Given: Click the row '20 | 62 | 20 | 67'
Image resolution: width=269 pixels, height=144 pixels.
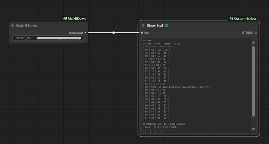Looking at the screenshot, I should tap(156, 78).
